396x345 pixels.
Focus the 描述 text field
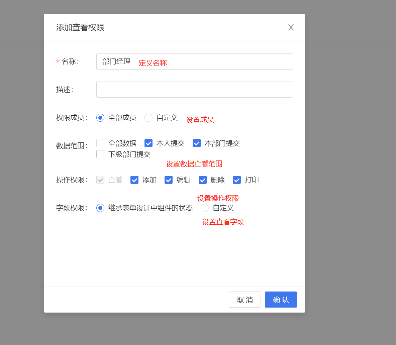click(194, 90)
